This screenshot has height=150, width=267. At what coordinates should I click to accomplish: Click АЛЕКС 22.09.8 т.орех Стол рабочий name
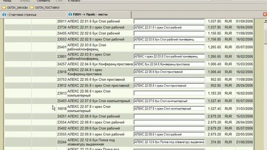tap(96, 134)
